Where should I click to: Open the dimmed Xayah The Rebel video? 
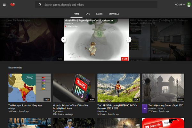[x=32, y=40]
